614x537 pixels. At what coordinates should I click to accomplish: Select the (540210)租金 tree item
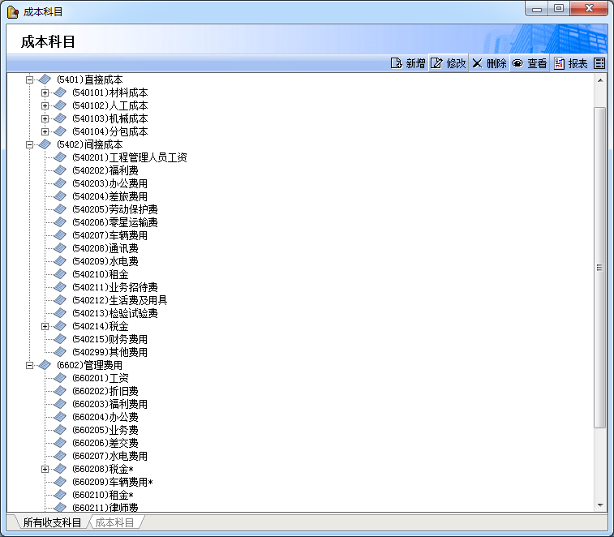[x=100, y=274]
